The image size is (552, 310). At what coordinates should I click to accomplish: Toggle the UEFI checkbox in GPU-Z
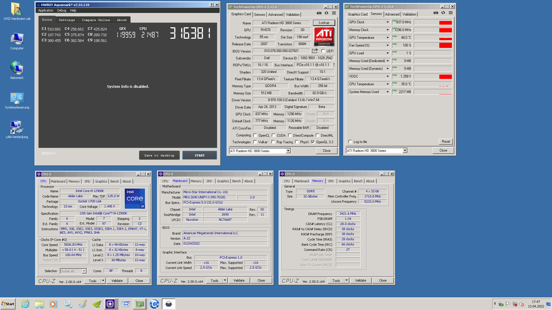pyautogui.click(x=323, y=51)
